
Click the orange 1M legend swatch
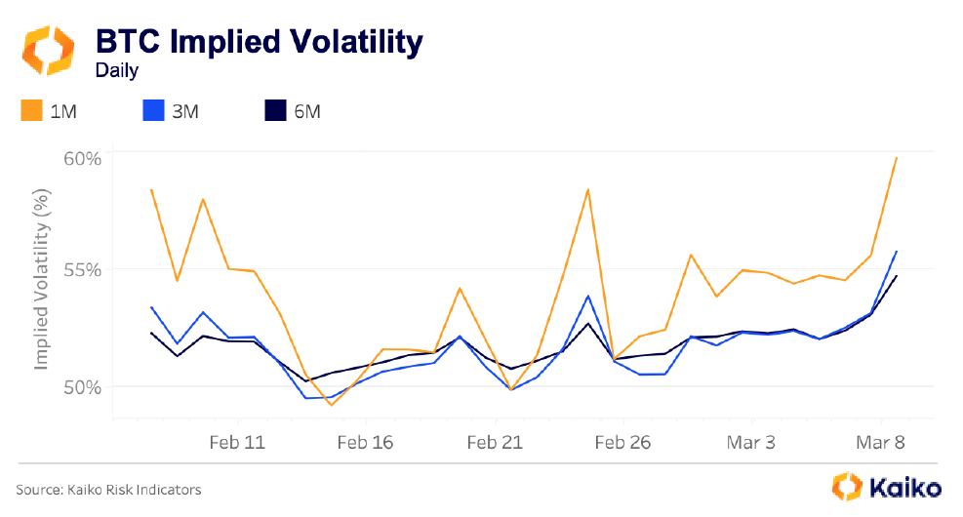pyautogui.click(x=31, y=111)
